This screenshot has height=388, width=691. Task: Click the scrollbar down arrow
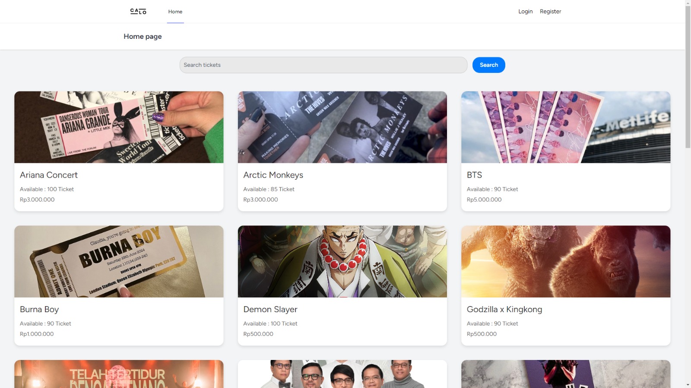tap(688, 385)
